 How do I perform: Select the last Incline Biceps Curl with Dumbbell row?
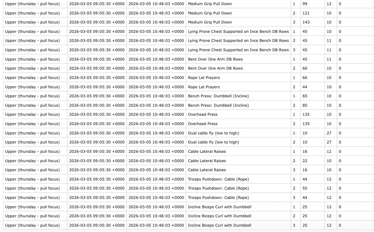click(220, 225)
